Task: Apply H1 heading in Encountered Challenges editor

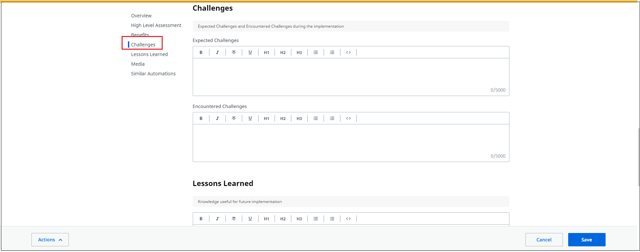Action: pos(267,118)
